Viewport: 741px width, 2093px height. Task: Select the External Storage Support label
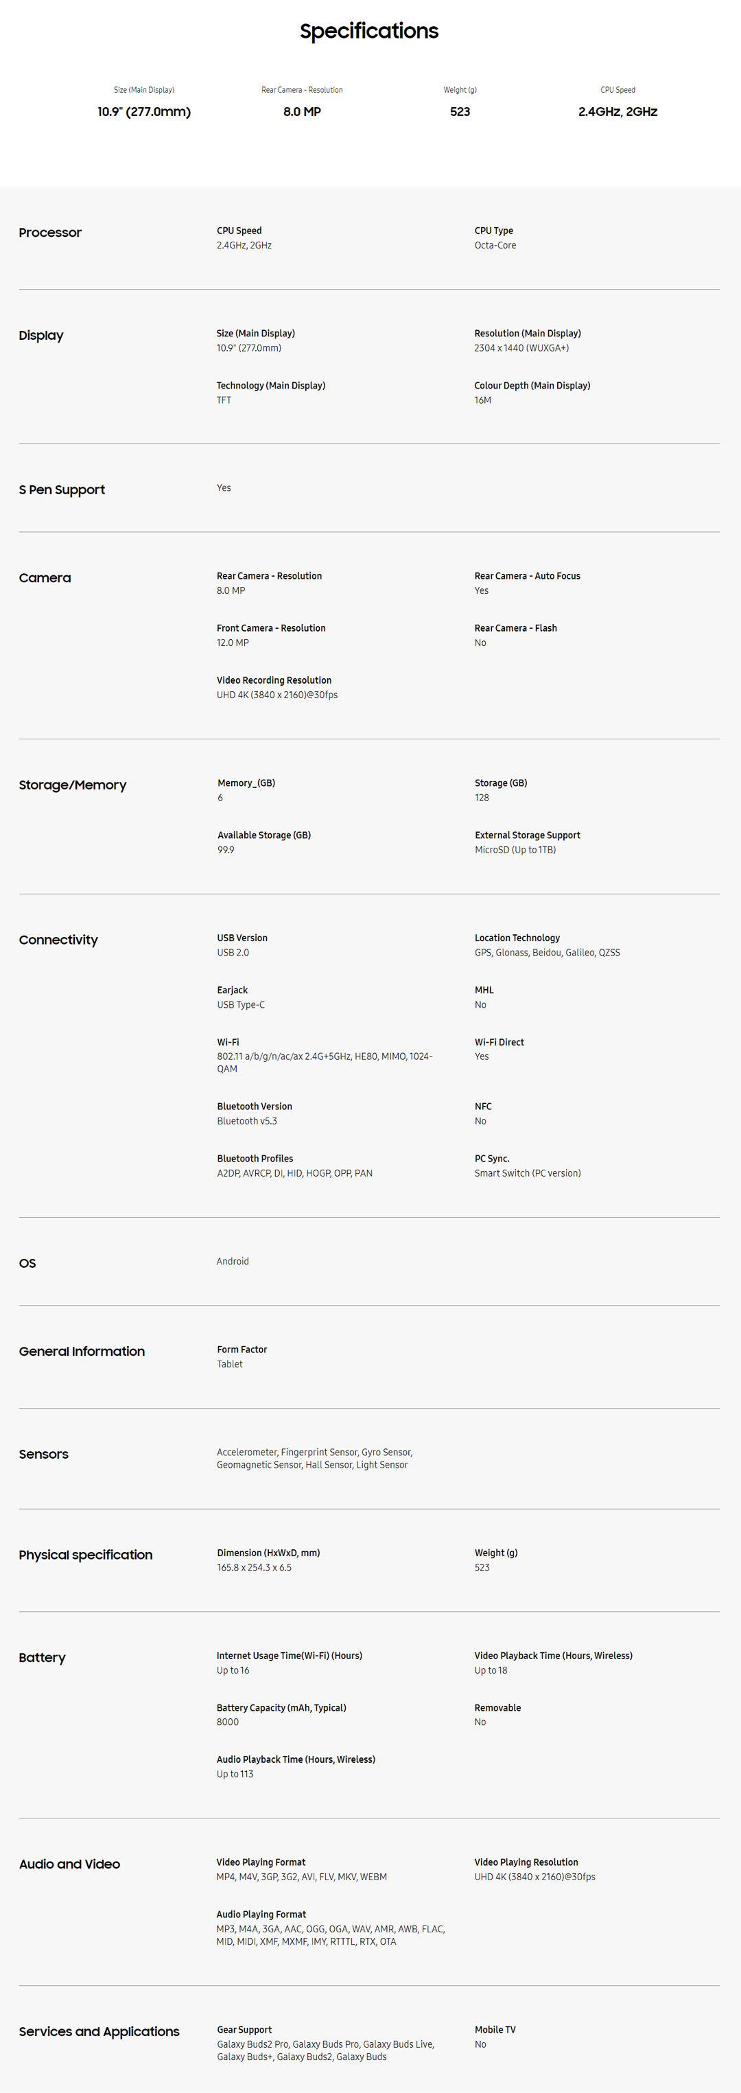pos(528,835)
